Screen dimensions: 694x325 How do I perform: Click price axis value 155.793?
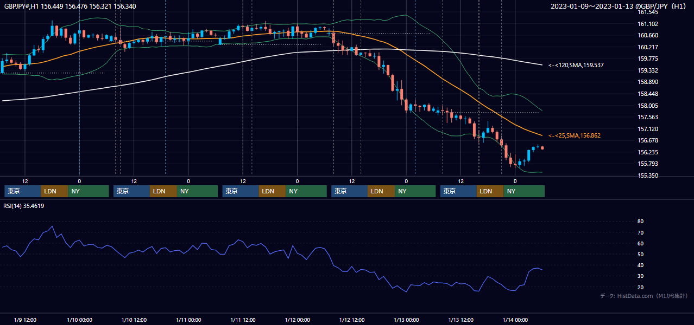[x=647, y=164]
